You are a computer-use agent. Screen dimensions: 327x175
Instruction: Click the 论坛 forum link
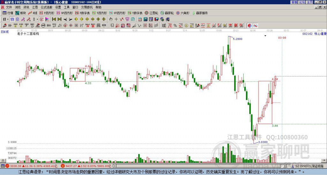[x=302, y=2]
